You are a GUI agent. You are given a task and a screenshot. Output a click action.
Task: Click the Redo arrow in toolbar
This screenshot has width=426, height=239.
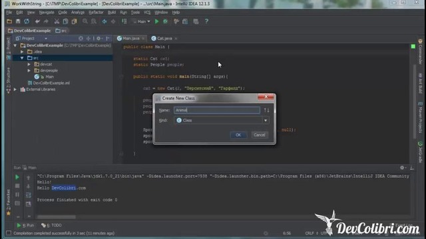point(46,21)
